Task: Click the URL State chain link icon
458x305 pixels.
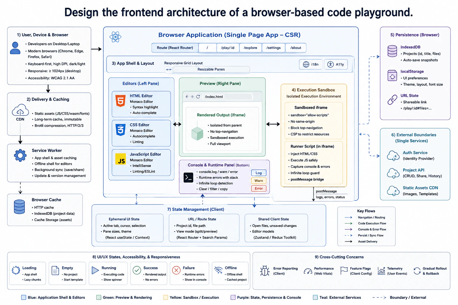Action: 392,100
